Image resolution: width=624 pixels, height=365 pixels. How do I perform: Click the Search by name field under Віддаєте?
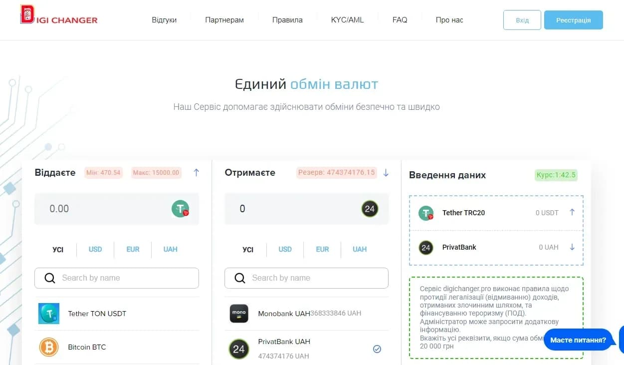pos(117,278)
